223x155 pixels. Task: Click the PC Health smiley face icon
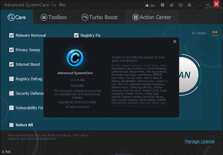[x=215, y=33]
